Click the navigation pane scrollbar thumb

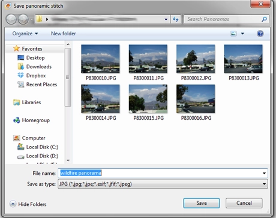point(68,77)
